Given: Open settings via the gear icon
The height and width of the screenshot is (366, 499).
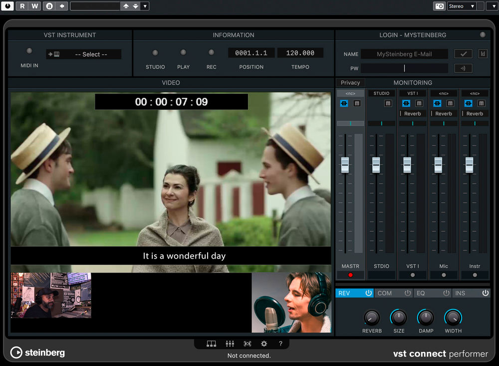Looking at the screenshot, I should click(x=264, y=344).
